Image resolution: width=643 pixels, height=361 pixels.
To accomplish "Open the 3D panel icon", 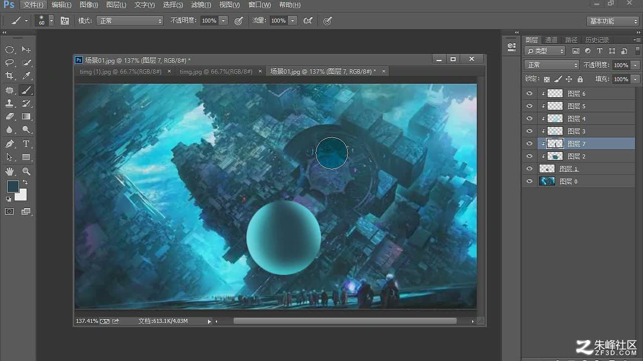I will (x=511, y=47).
